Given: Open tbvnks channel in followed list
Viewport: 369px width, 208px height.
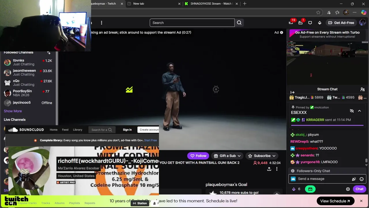Looking at the screenshot, I should coord(28,62).
